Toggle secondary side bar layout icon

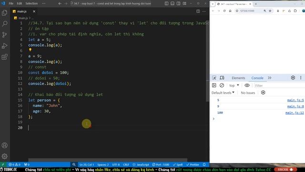point(178,3)
